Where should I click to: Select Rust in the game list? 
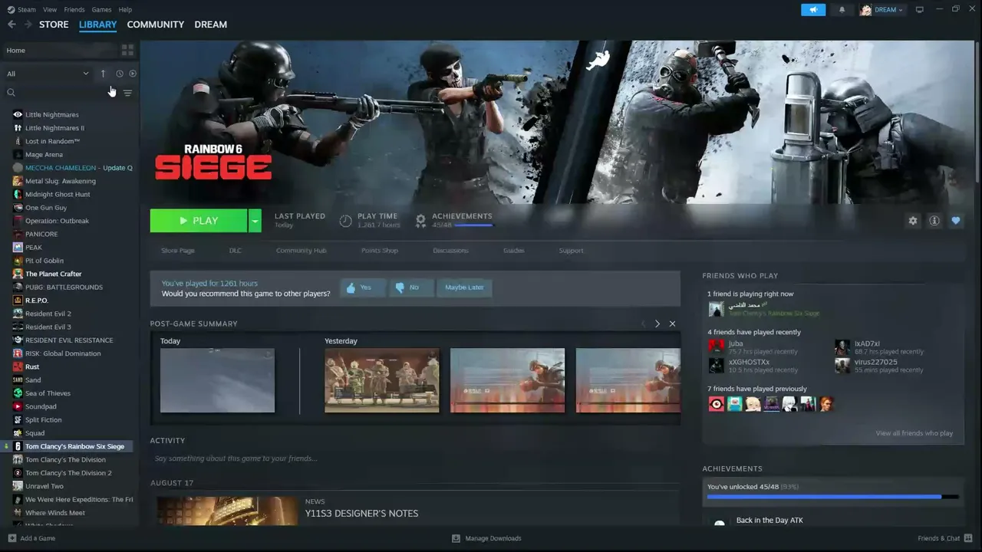tap(32, 366)
